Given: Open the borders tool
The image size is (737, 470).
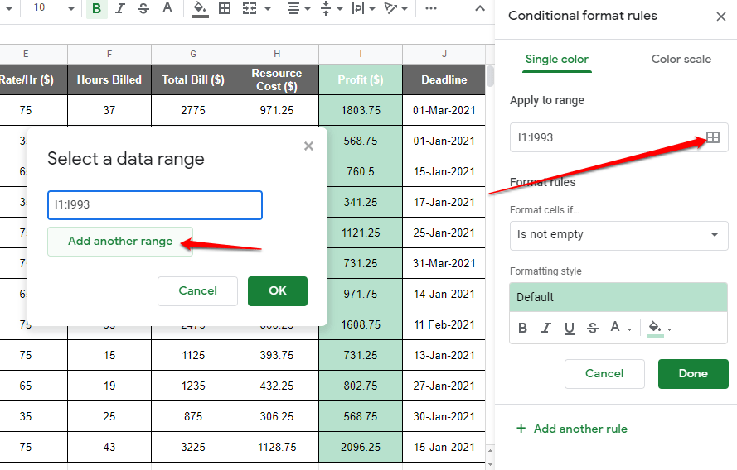Looking at the screenshot, I should 225,8.
